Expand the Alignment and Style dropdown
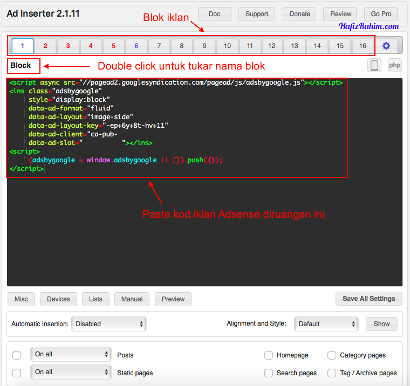 click(x=326, y=324)
